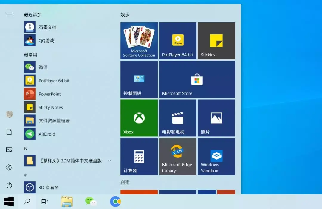
Task: Open 文件资源管理器 from the app list
Action: pyautogui.click(x=68, y=121)
